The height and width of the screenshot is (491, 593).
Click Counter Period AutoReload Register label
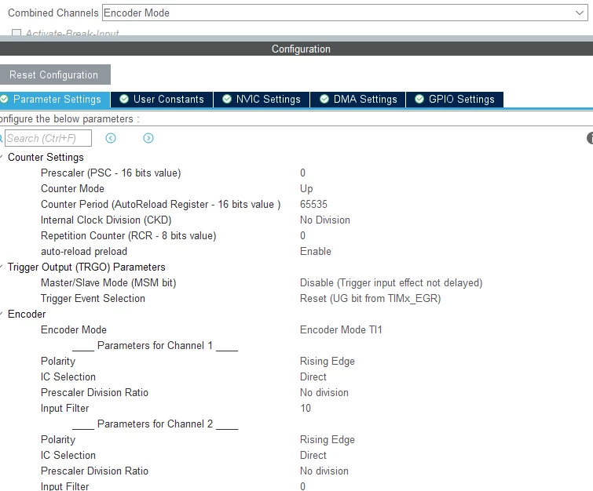point(161,205)
